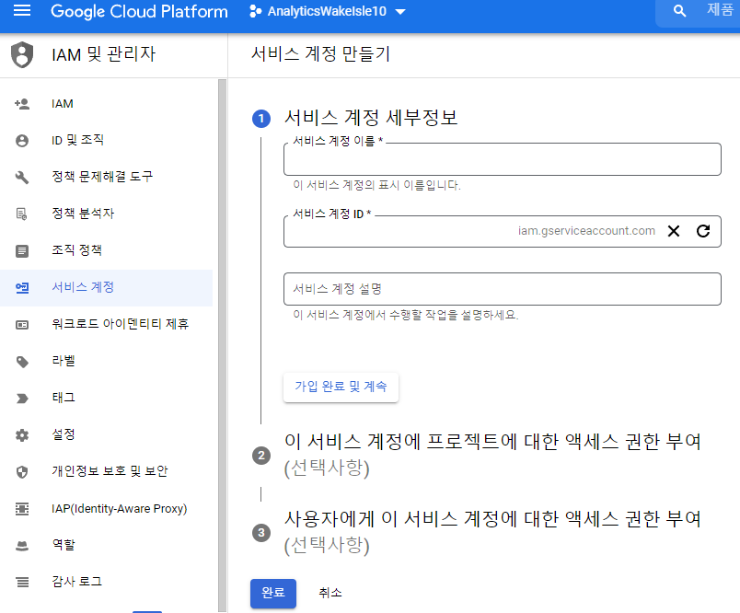Open 라벨 menu item
The width and height of the screenshot is (740, 613).
click(64, 361)
